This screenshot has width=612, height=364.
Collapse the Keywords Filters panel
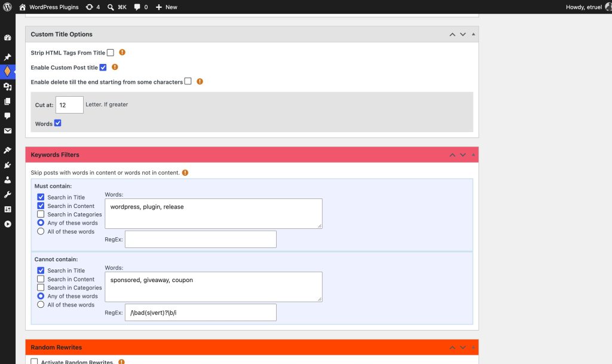[x=473, y=155]
